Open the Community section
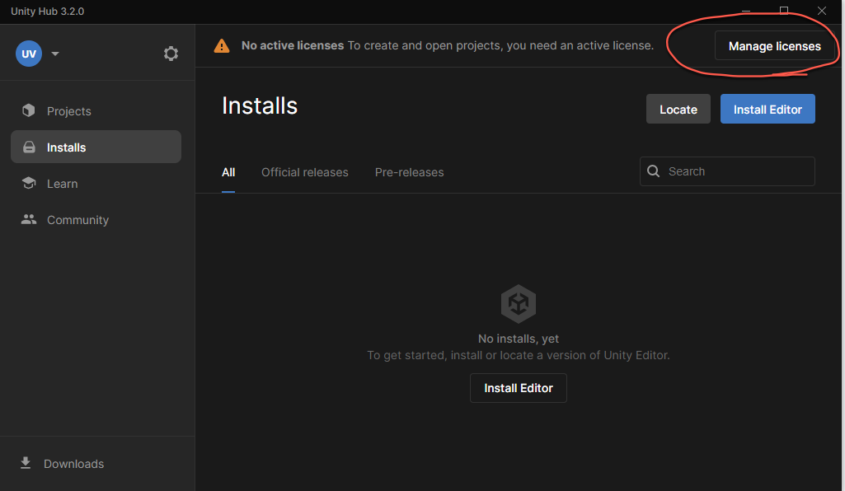Image resolution: width=845 pixels, height=491 pixels. pos(77,220)
